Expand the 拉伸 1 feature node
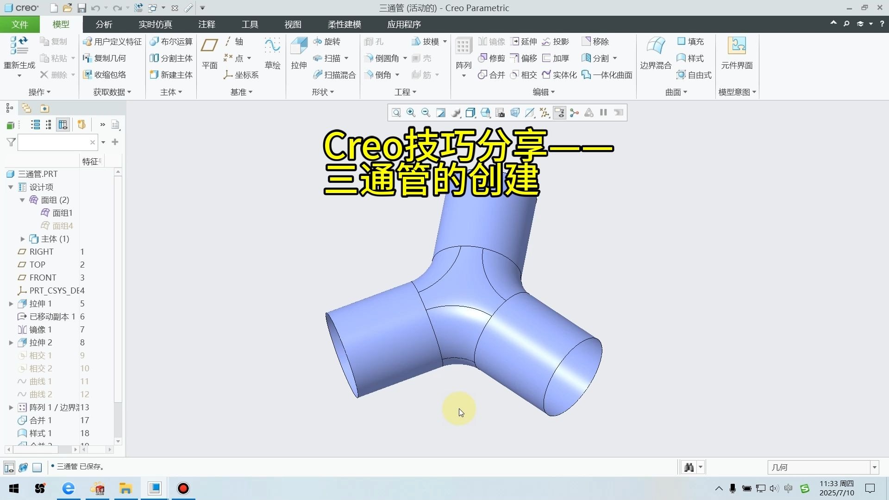This screenshot has width=889, height=500. [11, 304]
